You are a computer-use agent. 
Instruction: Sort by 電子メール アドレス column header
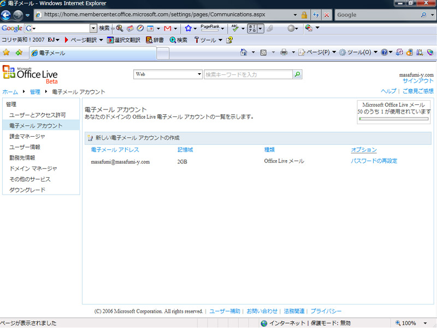[115, 149]
